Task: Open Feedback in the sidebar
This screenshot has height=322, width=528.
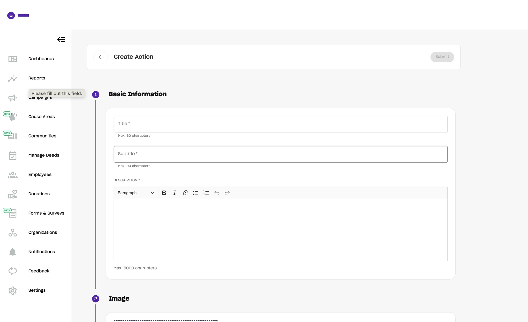Action: (39, 271)
